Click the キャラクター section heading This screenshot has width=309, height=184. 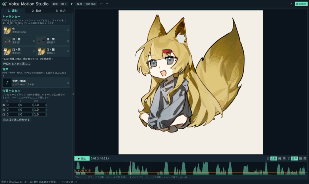(11, 17)
